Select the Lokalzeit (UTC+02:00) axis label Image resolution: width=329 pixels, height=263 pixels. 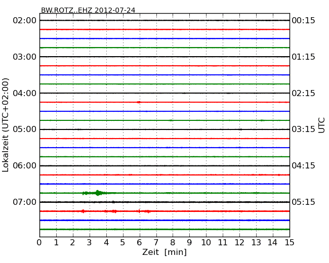click(5, 125)
